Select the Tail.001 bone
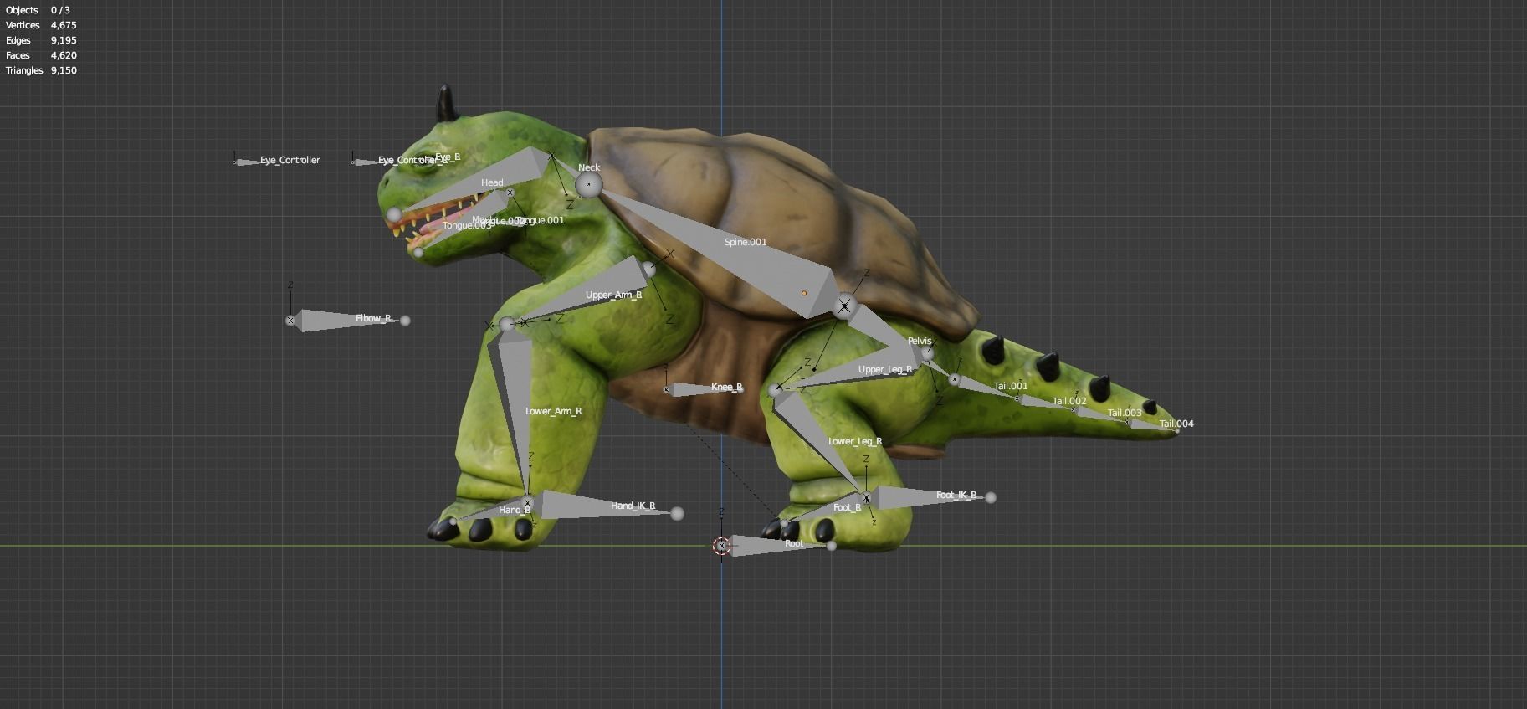Image resolution: width=1527 pixels, height=709 pixels. [x=987, y=388]
